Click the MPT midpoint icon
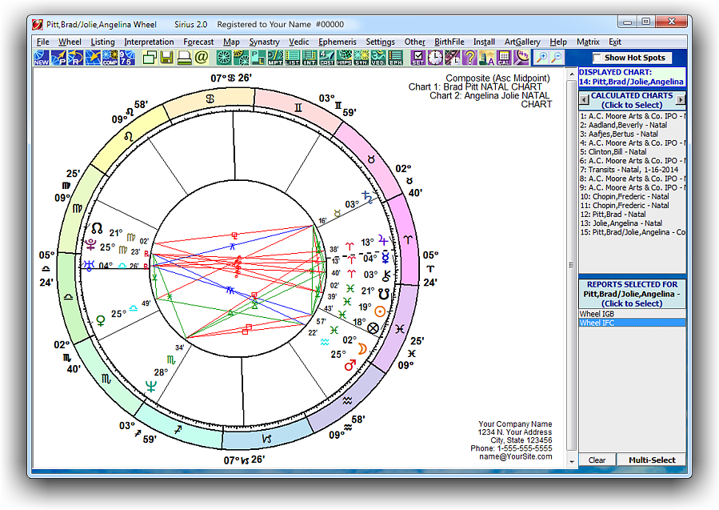 point(275,58)
